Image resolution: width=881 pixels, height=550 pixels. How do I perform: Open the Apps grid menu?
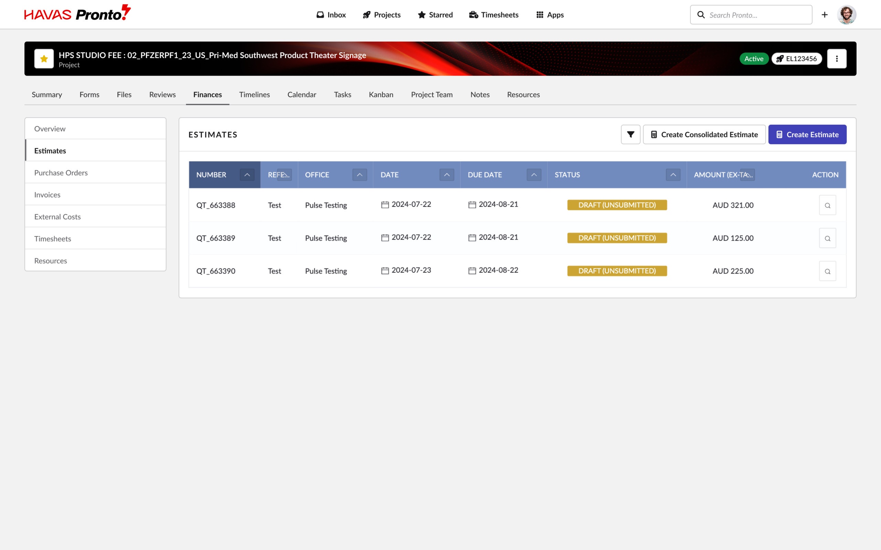(x=550, y=15)
